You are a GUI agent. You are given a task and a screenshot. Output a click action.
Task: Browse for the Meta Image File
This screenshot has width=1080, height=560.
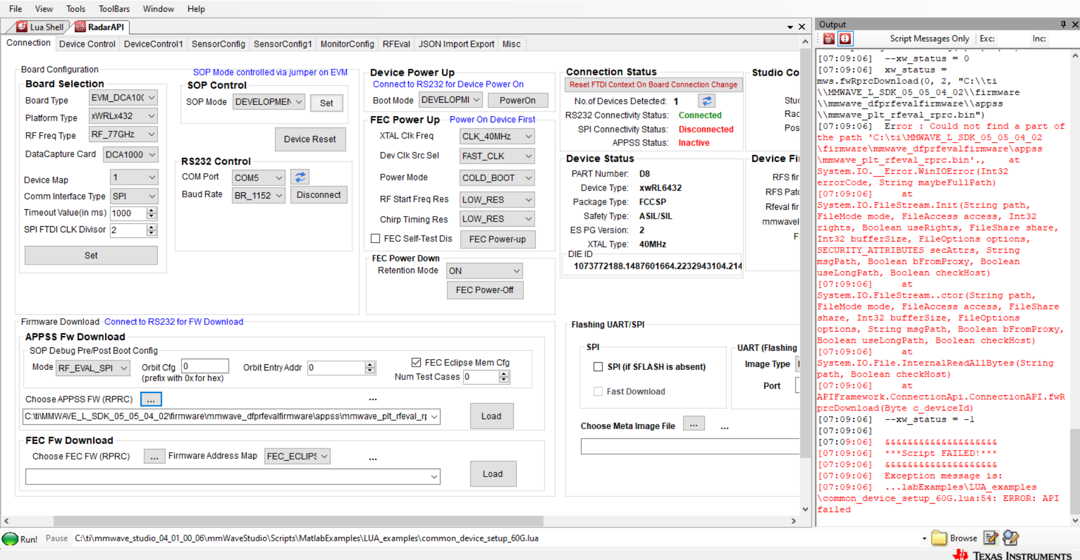coord(694,424)
